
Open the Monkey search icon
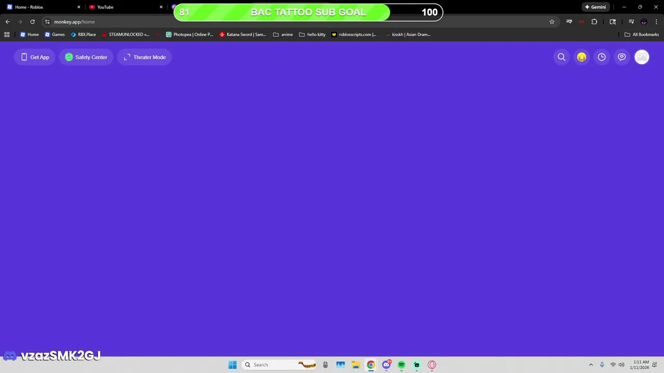(x=561, y=57)
